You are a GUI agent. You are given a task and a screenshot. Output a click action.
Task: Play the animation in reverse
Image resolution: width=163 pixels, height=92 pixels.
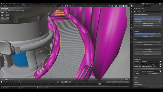point(65,82)
